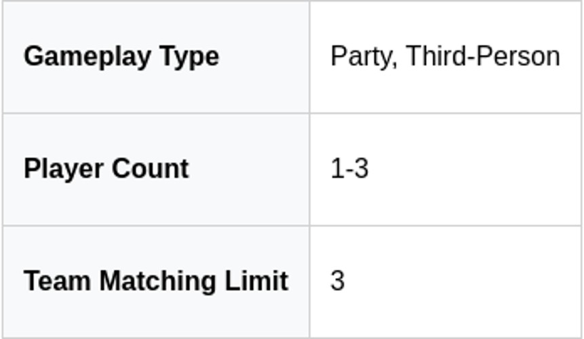Viewport: 584px width, 339px height.
Task: Click the Gameplay Type label cell
Action: [x=155, y=57]
